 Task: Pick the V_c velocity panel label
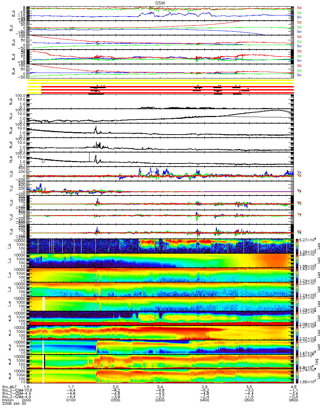[x=12, y=188]
